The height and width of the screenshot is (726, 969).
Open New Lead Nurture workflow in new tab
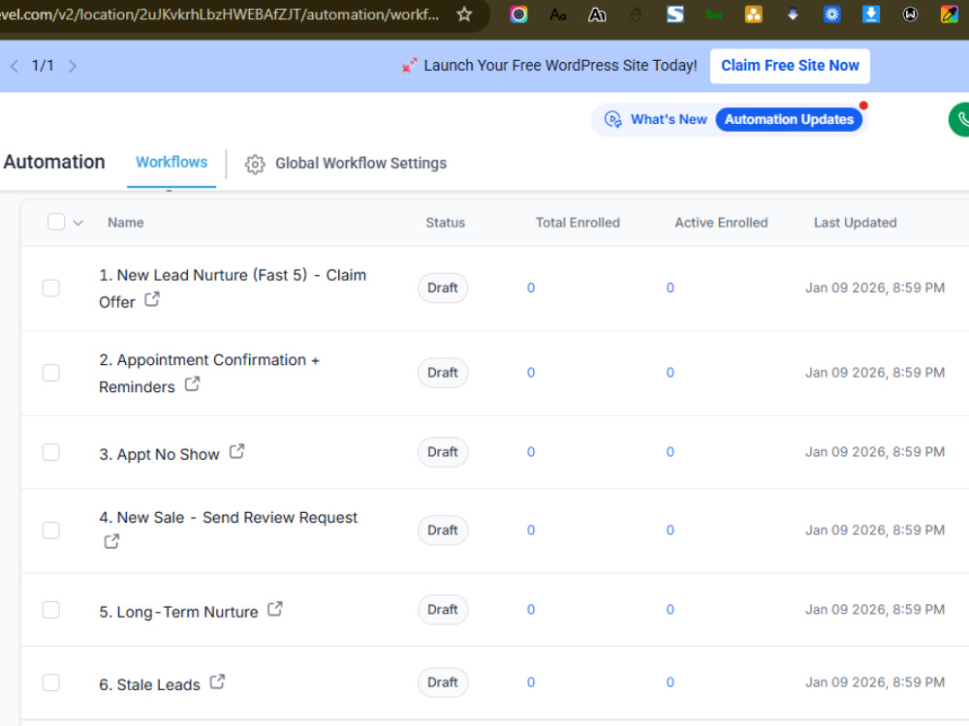[x=152, y=299]
